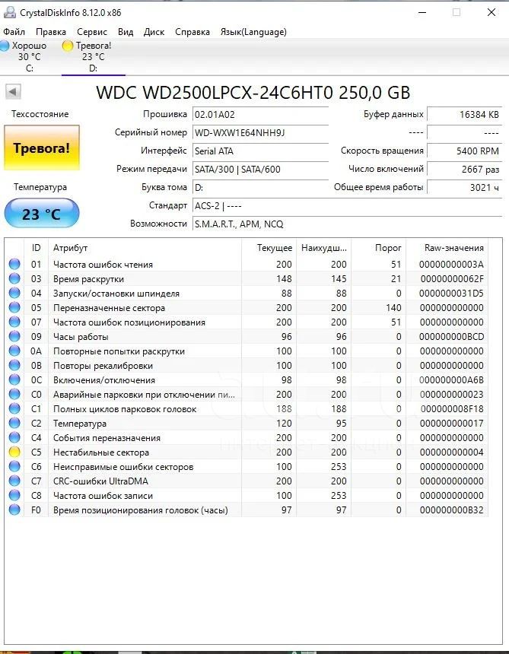Click the rotation speed value 5400 RPM
This screenshot has height=654, width=509.
(x=464, y=151)
